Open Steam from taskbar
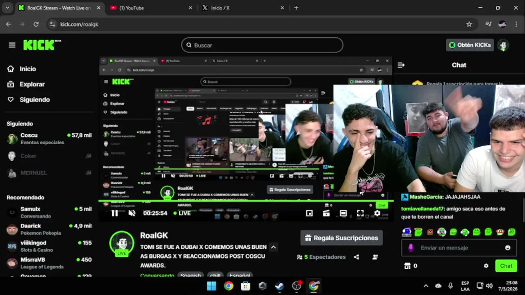Screen dimensions: 525x295 pos(279,286)
